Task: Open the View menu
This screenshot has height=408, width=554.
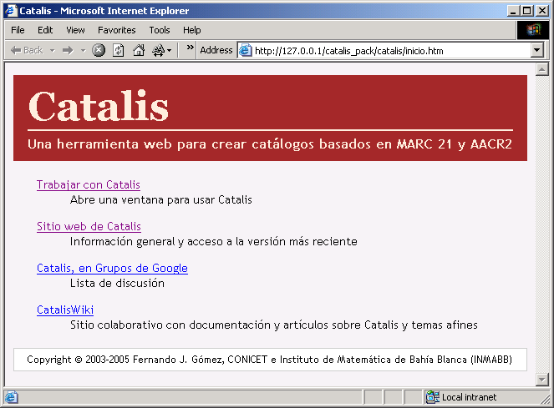Action: point(75,30)
